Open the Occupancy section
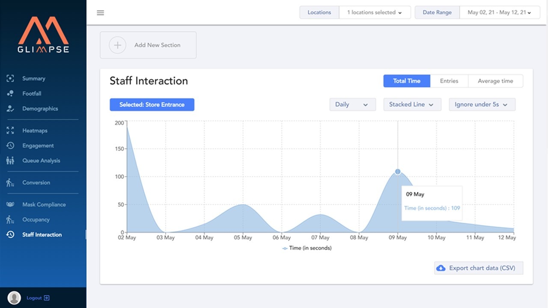This screenshot has height=308, width=548. tap(36, 219)
